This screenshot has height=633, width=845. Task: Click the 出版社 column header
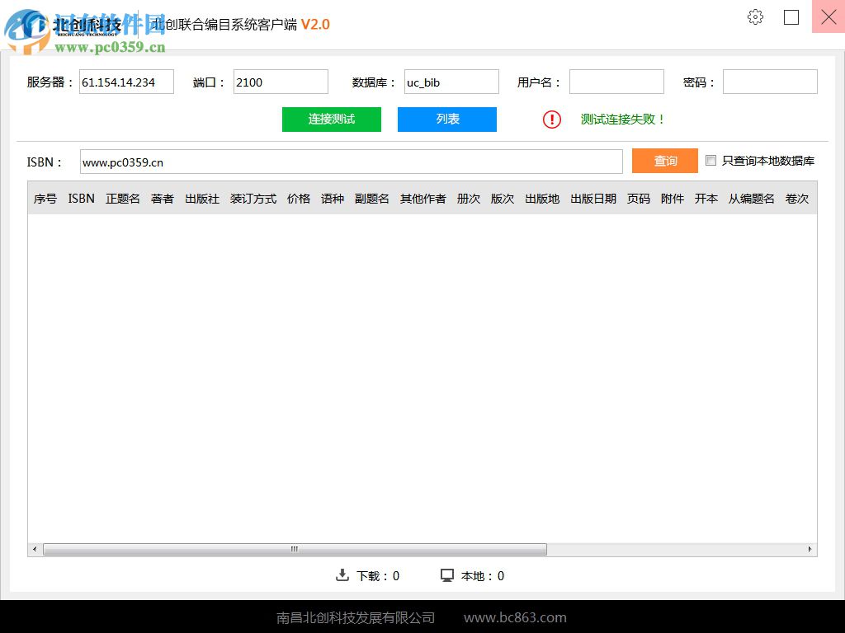point(201,198)
